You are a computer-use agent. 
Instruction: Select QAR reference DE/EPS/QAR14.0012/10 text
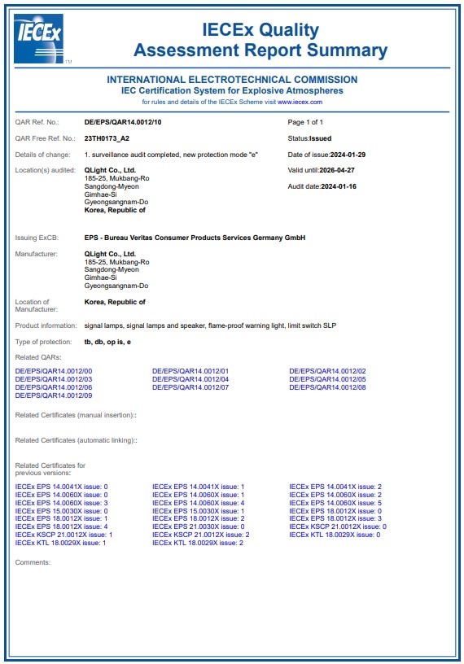(x=123, y=122)
